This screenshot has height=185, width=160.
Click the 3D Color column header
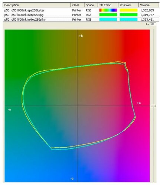(108, 5)
